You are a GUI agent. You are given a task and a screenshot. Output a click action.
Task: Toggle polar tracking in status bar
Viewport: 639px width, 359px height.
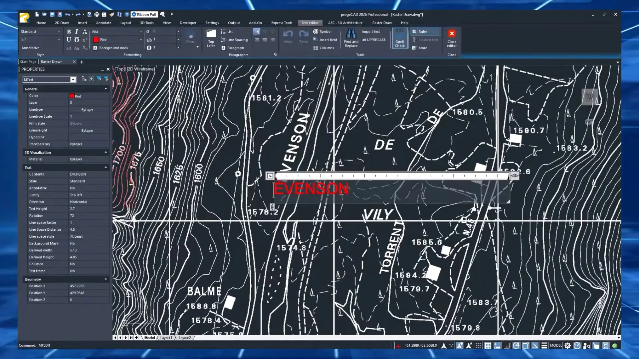coord(516,346)
